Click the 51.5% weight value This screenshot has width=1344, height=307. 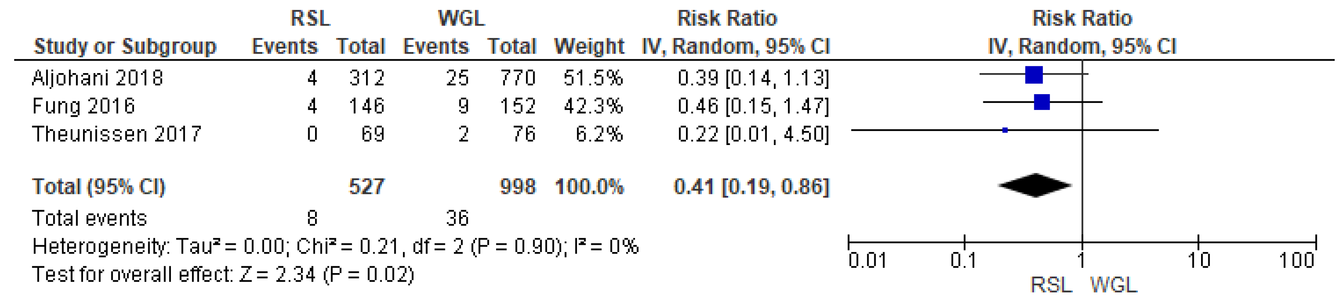point(593,78)
